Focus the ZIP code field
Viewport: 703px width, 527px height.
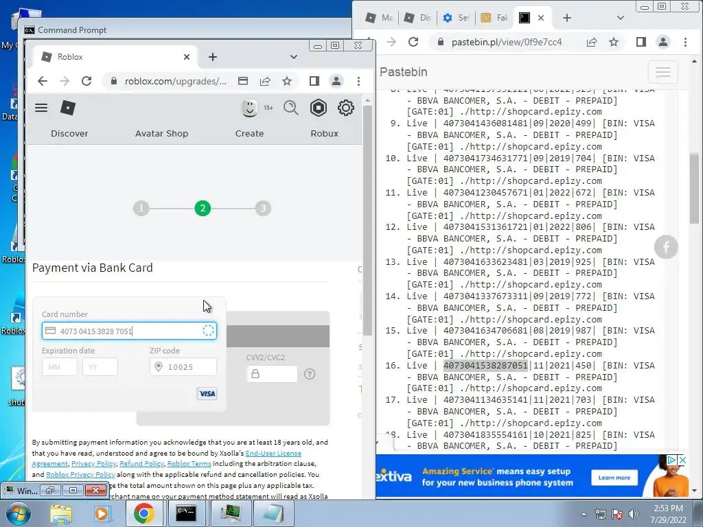pos(183,367)
